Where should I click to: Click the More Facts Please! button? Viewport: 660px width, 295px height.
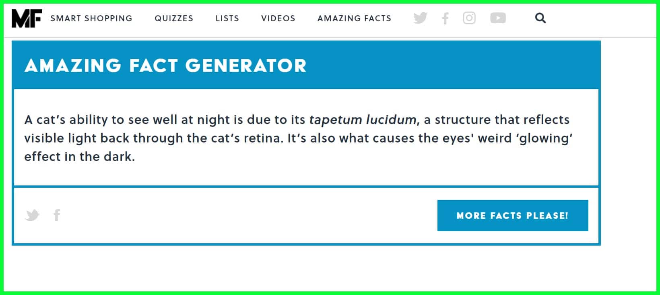click(x=513, y=216)
